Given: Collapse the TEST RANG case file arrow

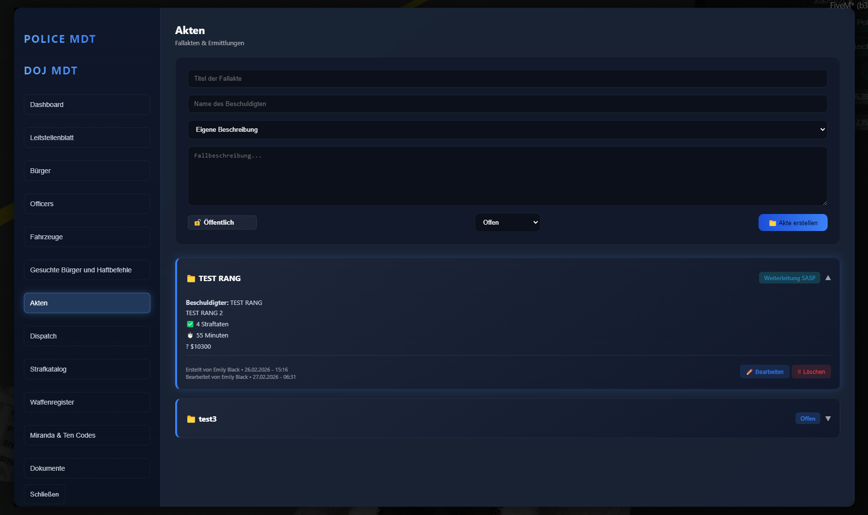Looking at the screenshot, I should [828, 278].
